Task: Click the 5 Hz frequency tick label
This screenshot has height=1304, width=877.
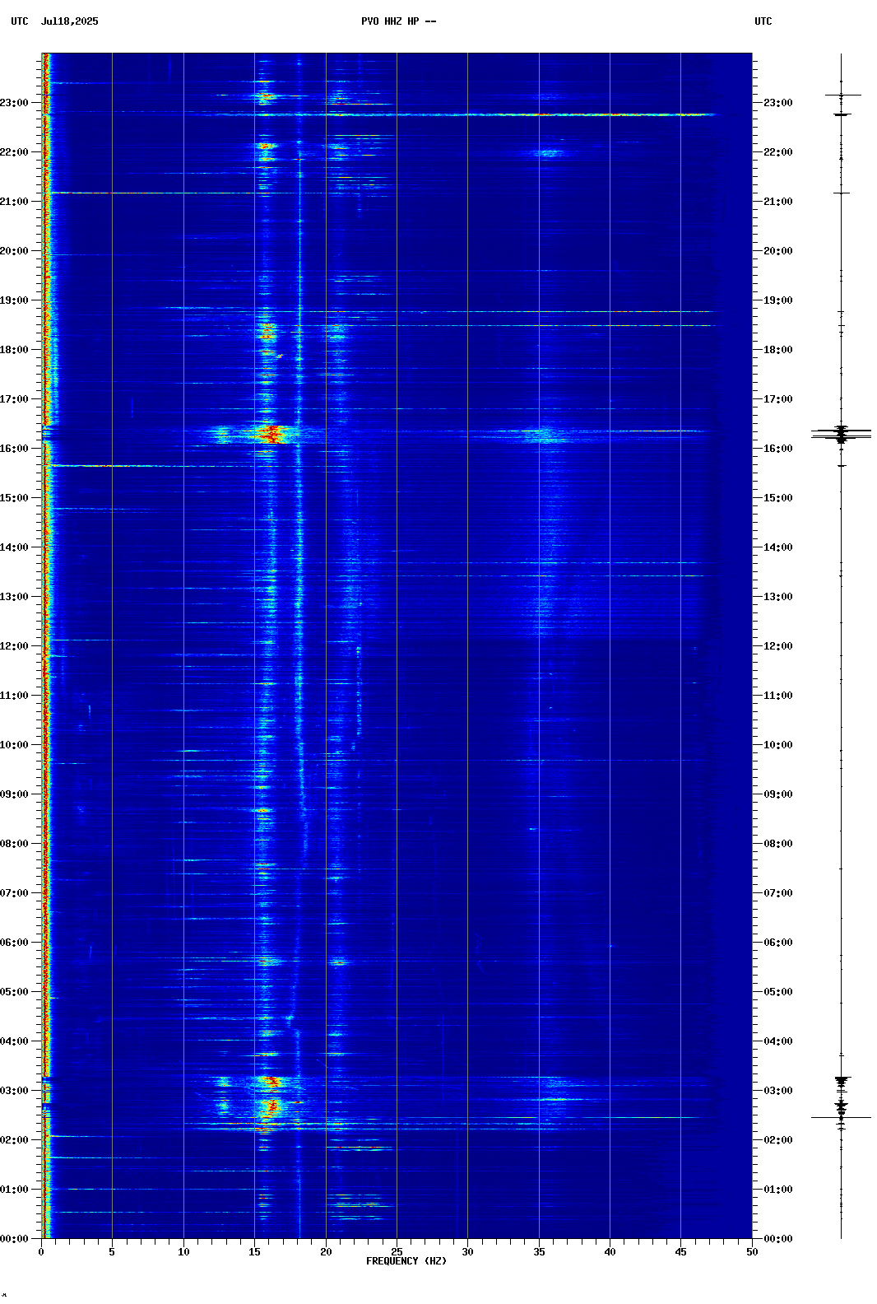Action: [112, 1252]
